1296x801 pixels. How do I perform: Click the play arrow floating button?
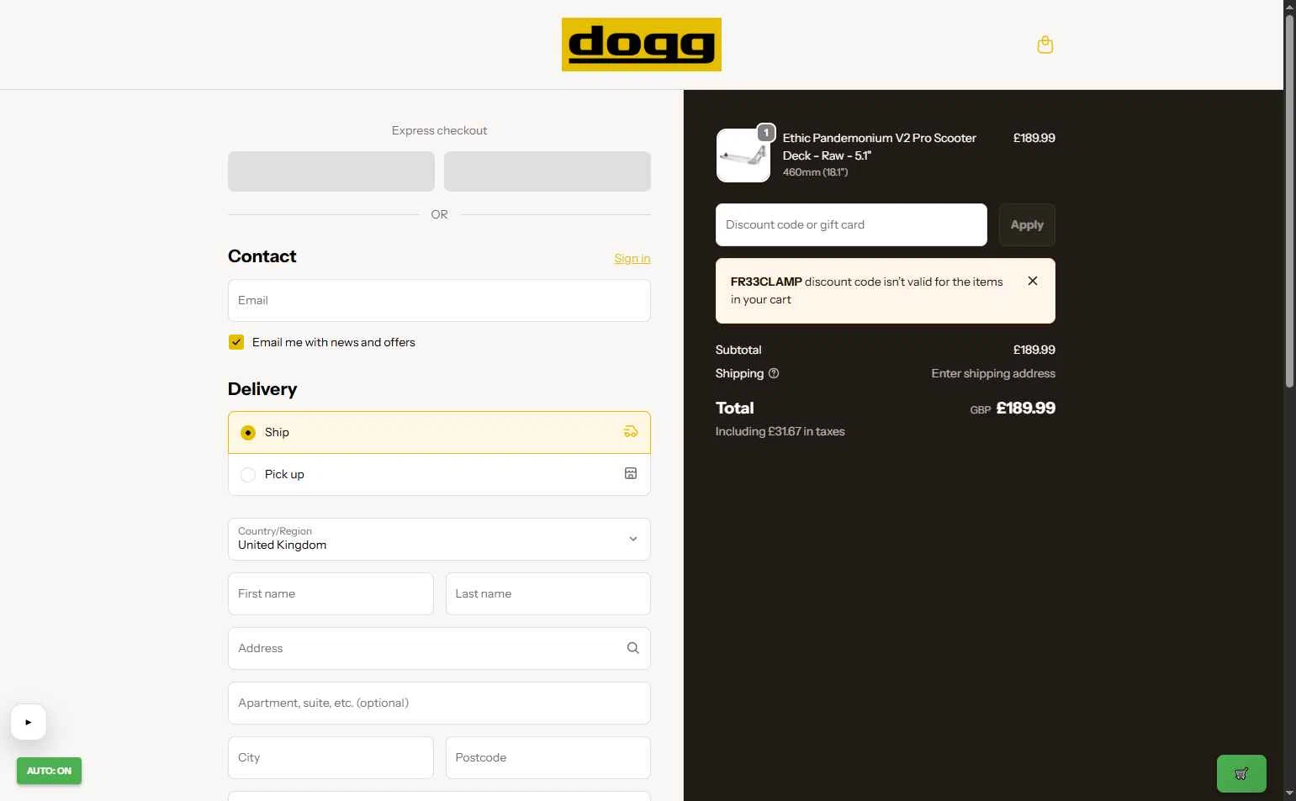28,722
